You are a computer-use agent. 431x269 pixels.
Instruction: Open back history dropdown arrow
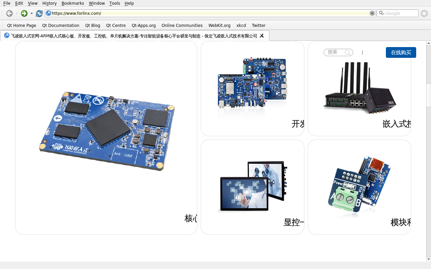tap(17, 13)
